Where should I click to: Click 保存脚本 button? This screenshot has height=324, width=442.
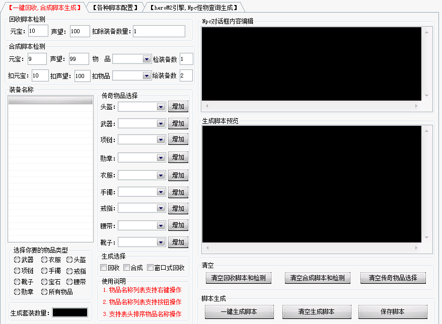click(393, 311)
